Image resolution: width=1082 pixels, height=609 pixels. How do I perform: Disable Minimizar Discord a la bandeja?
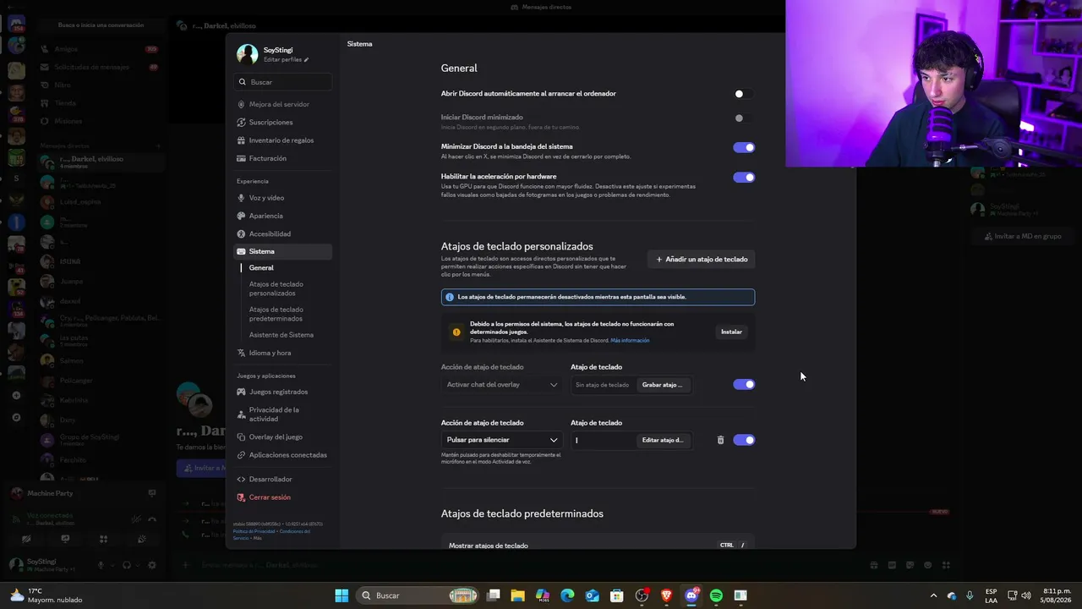point(744,147)
